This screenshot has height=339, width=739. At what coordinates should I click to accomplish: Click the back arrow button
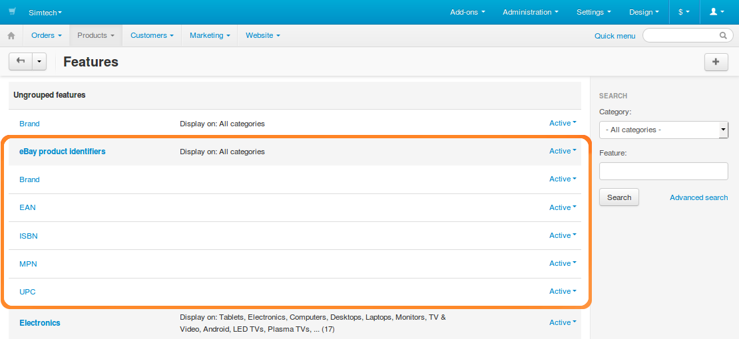[21, 61]
